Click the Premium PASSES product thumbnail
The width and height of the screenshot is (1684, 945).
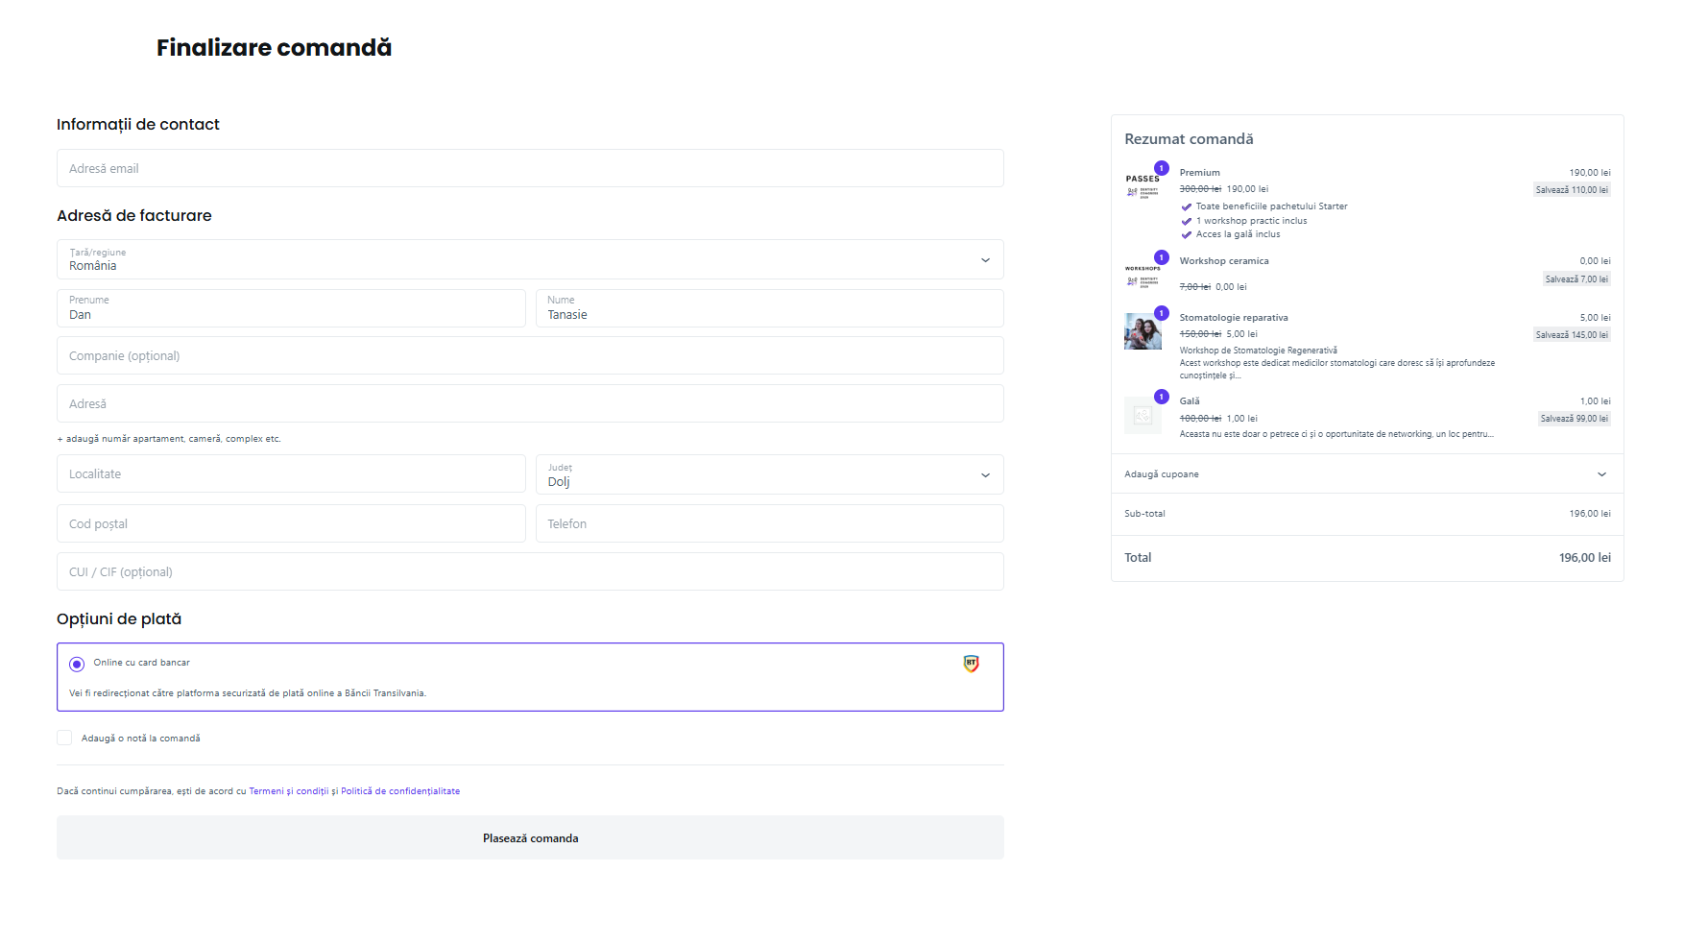[x=1143, y=185]
